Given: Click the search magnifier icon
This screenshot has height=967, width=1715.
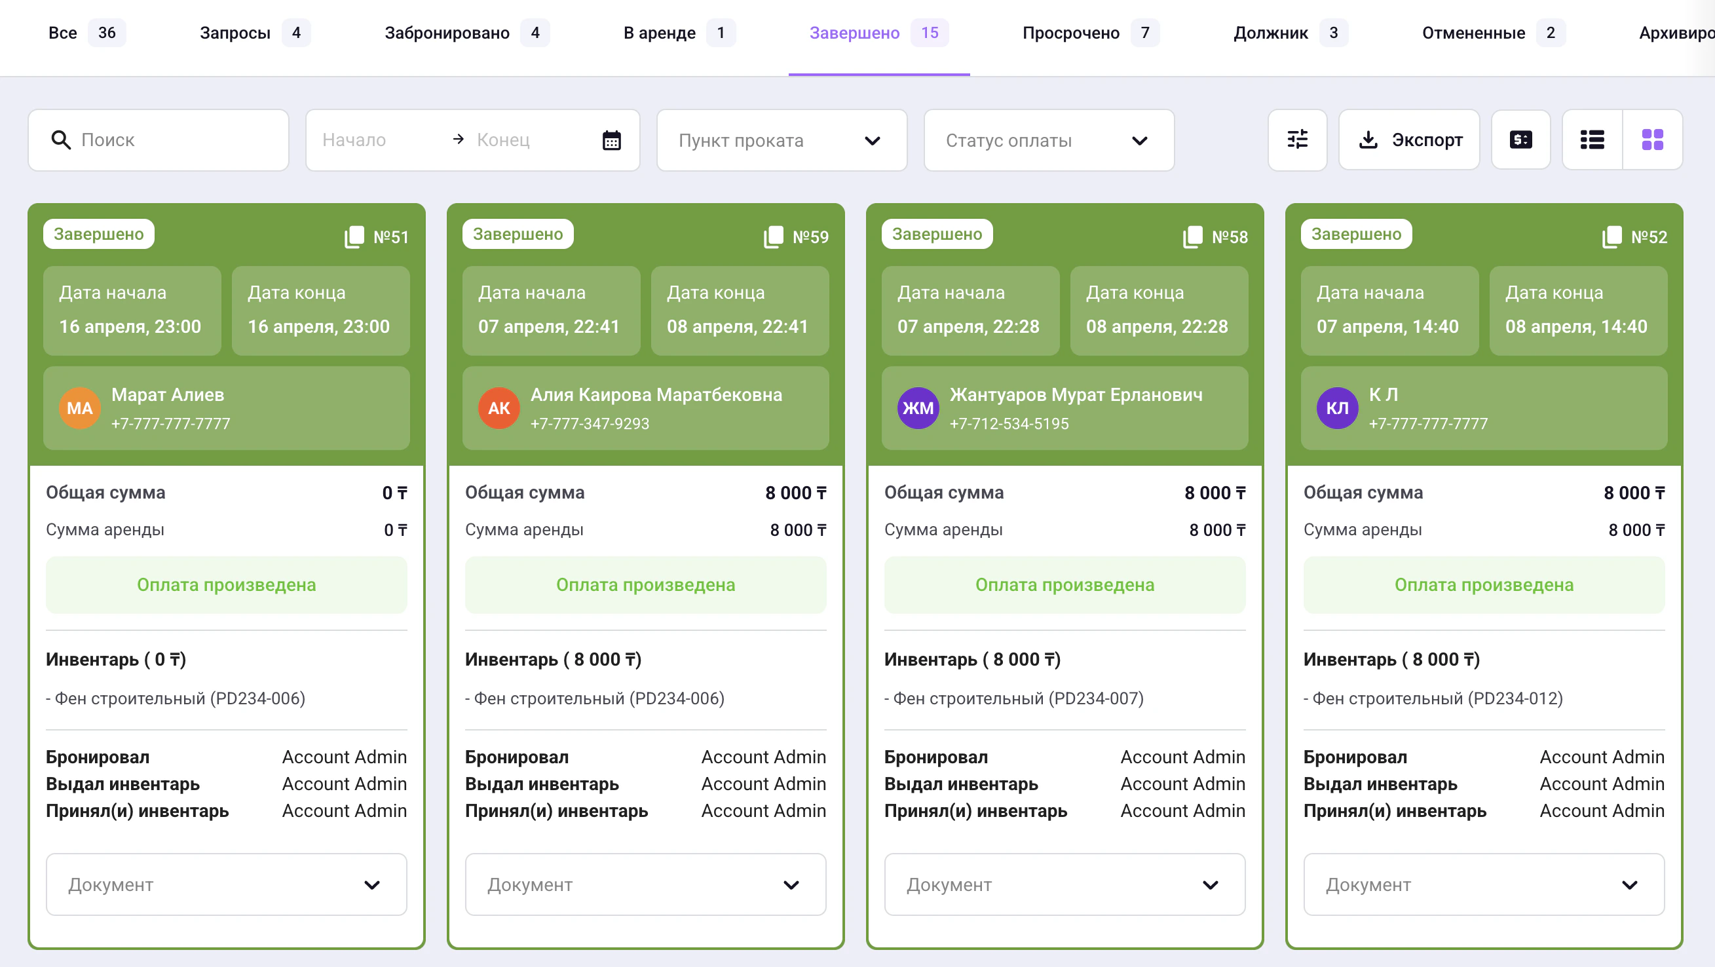Looking at the screenshot, I should click(x=60, y=140).
